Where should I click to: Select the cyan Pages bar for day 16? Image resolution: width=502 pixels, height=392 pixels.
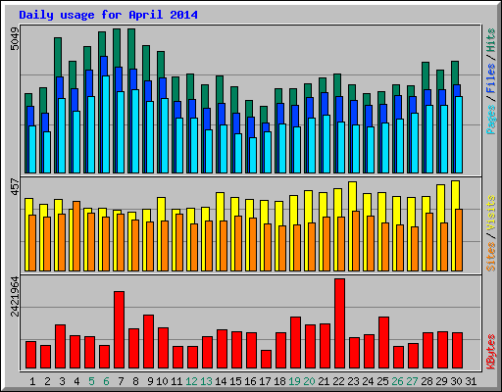[x=253, y=155]
